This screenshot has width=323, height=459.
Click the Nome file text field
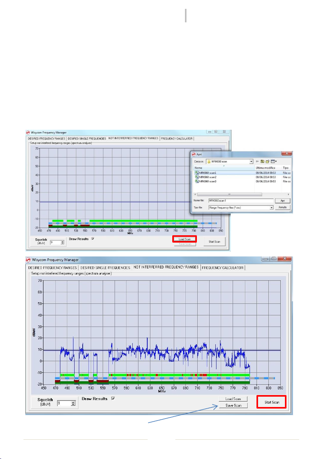[x=241, y=201]
